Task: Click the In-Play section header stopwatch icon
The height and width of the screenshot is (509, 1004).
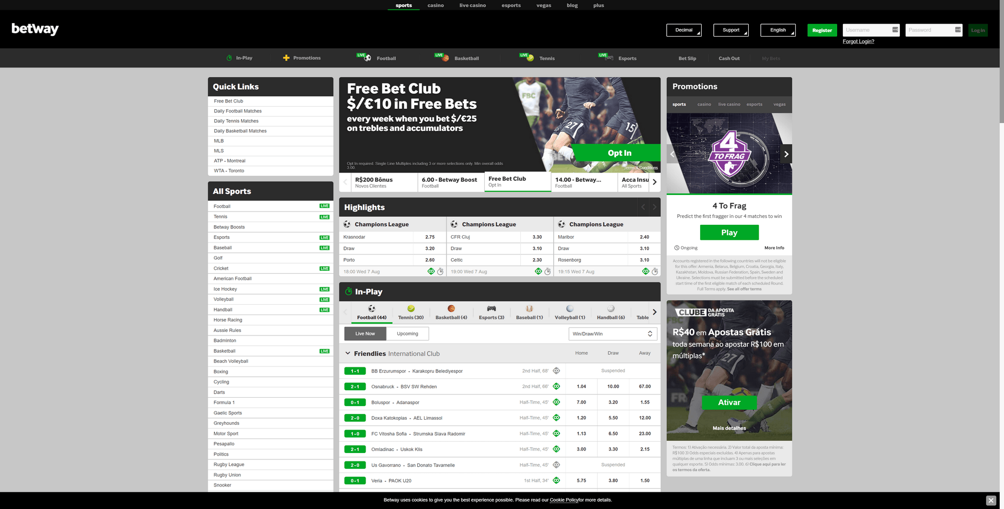Action: click(x=348, y=292)
